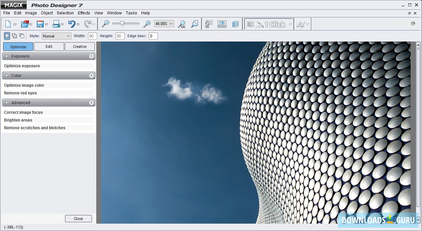Click the zoom to 100% magnifier icon

(181, 24)
